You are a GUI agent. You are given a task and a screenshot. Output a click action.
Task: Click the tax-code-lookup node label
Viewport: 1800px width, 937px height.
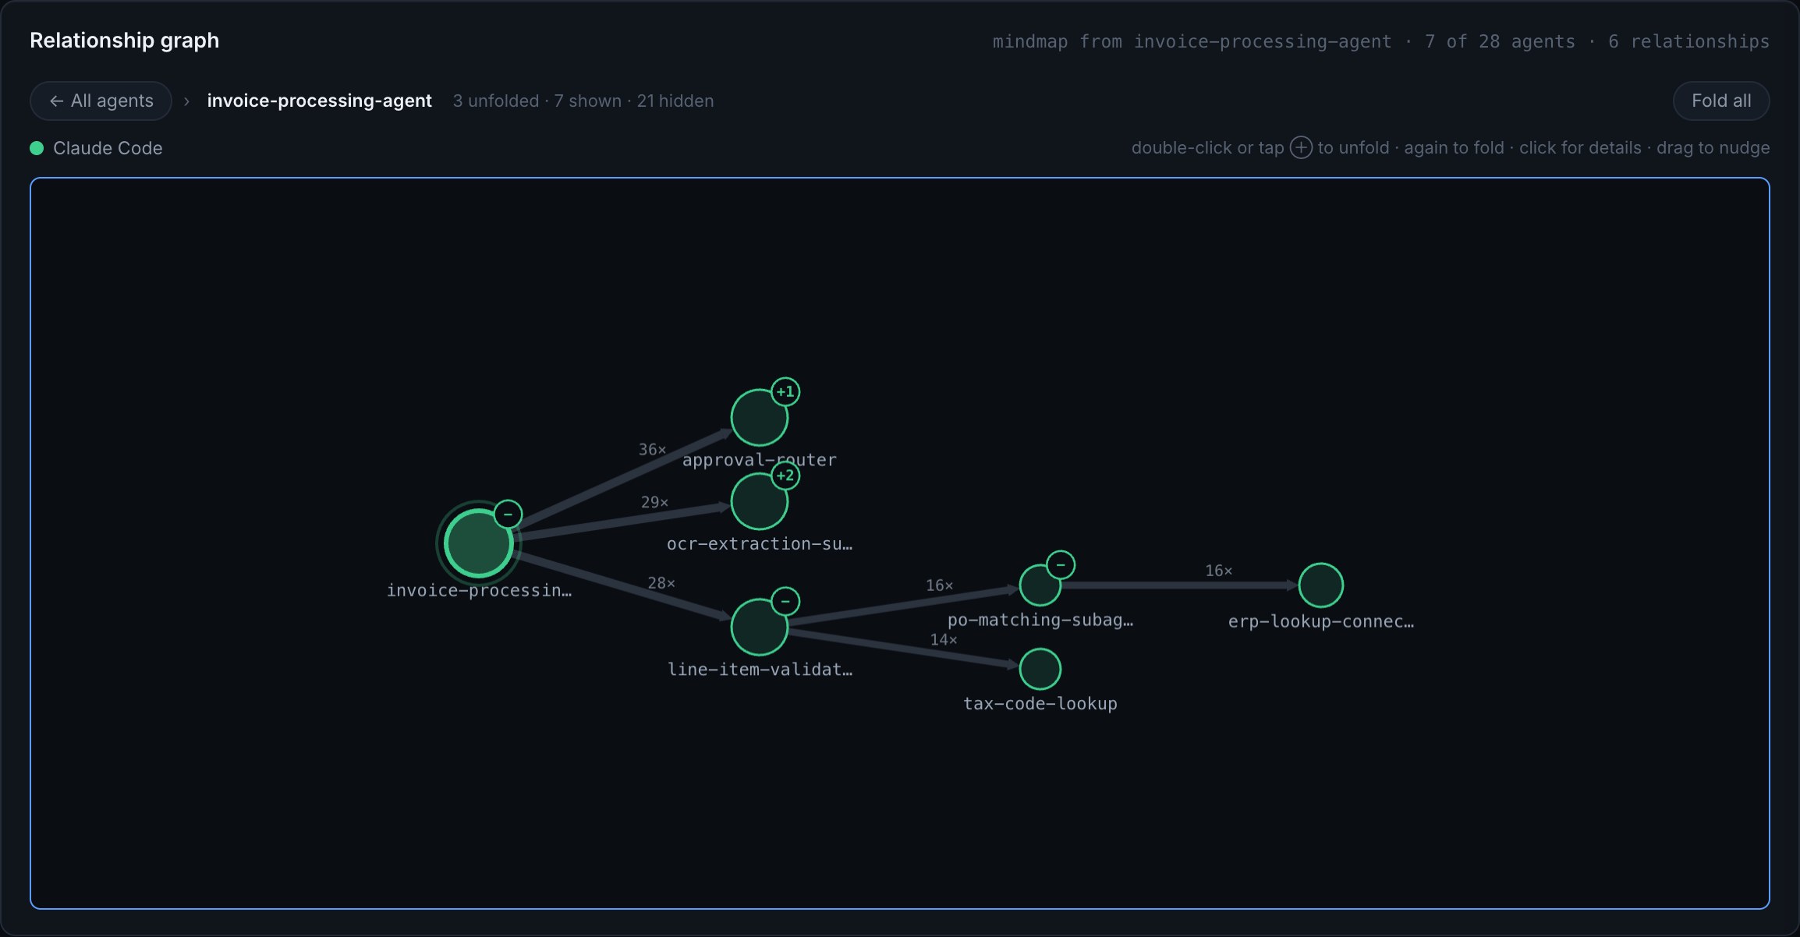click(1040, 704)
